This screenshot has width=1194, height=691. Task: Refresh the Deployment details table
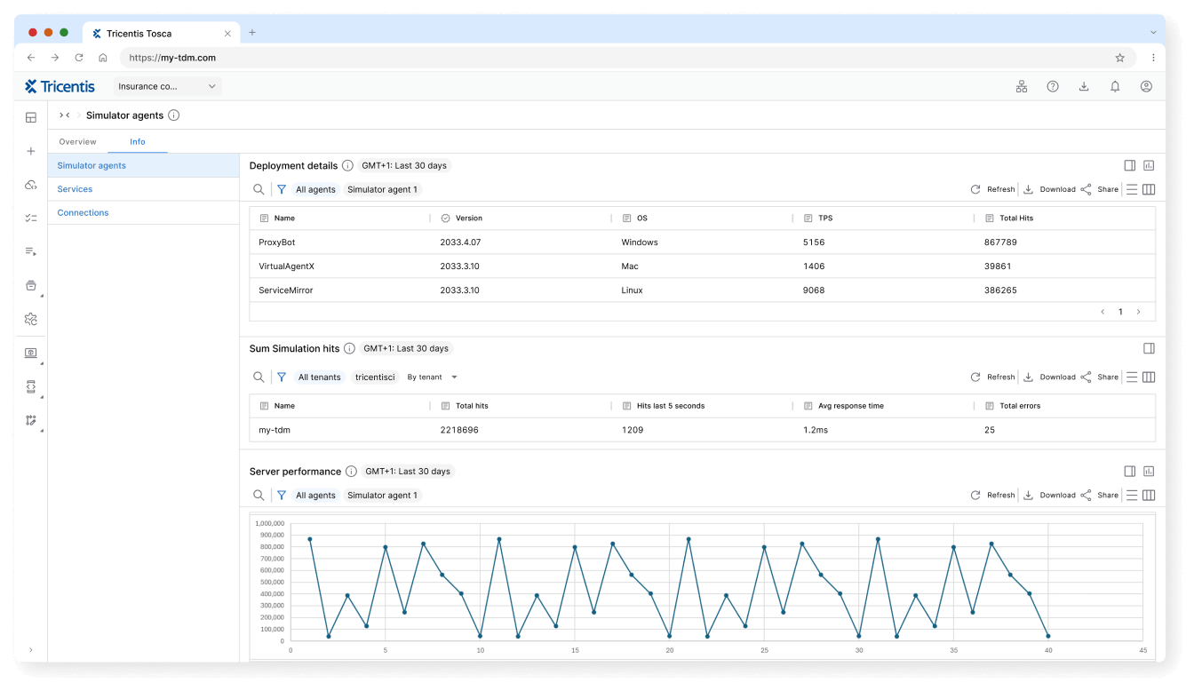[992, 189]
